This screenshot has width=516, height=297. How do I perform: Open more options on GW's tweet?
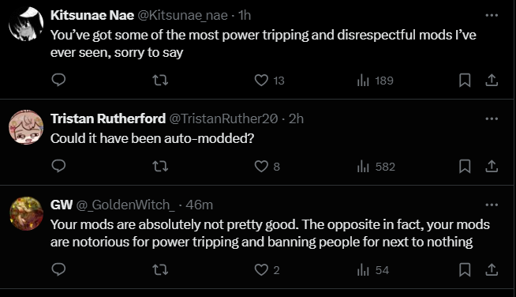tap(492, 205)
